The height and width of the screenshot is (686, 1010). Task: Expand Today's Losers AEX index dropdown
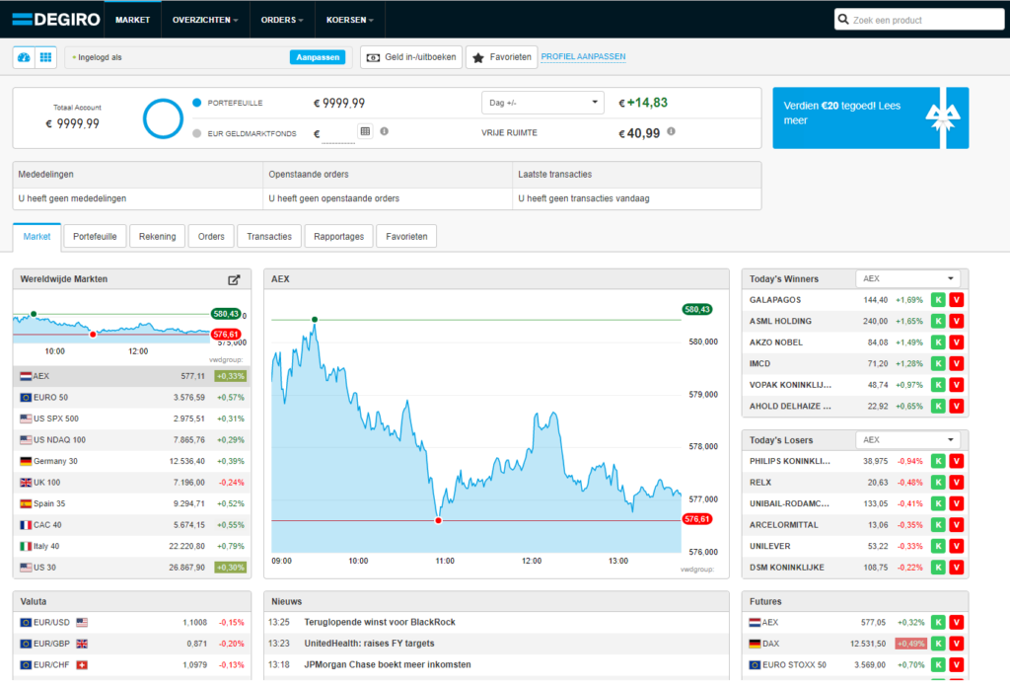(x=907, y=440)
